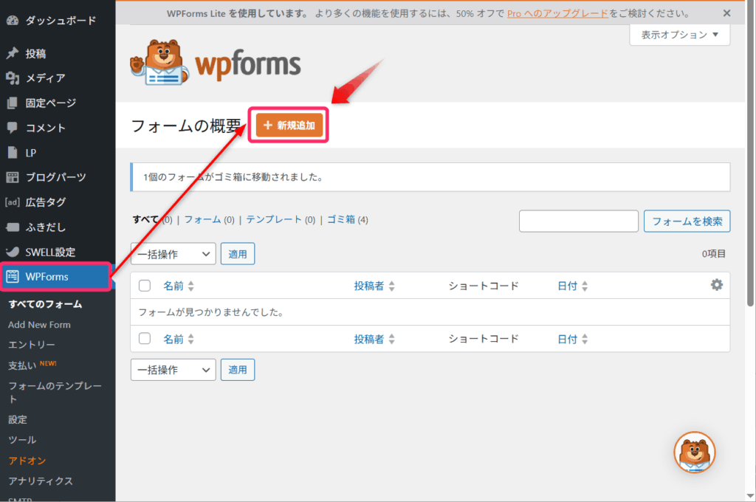Open 支払い NEW! submenu item

pyautogui.click(x=32, y=365)
